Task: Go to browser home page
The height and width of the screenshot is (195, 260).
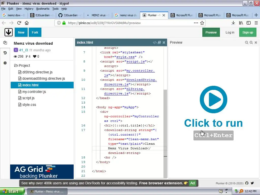Action: [x=27, y=23]
